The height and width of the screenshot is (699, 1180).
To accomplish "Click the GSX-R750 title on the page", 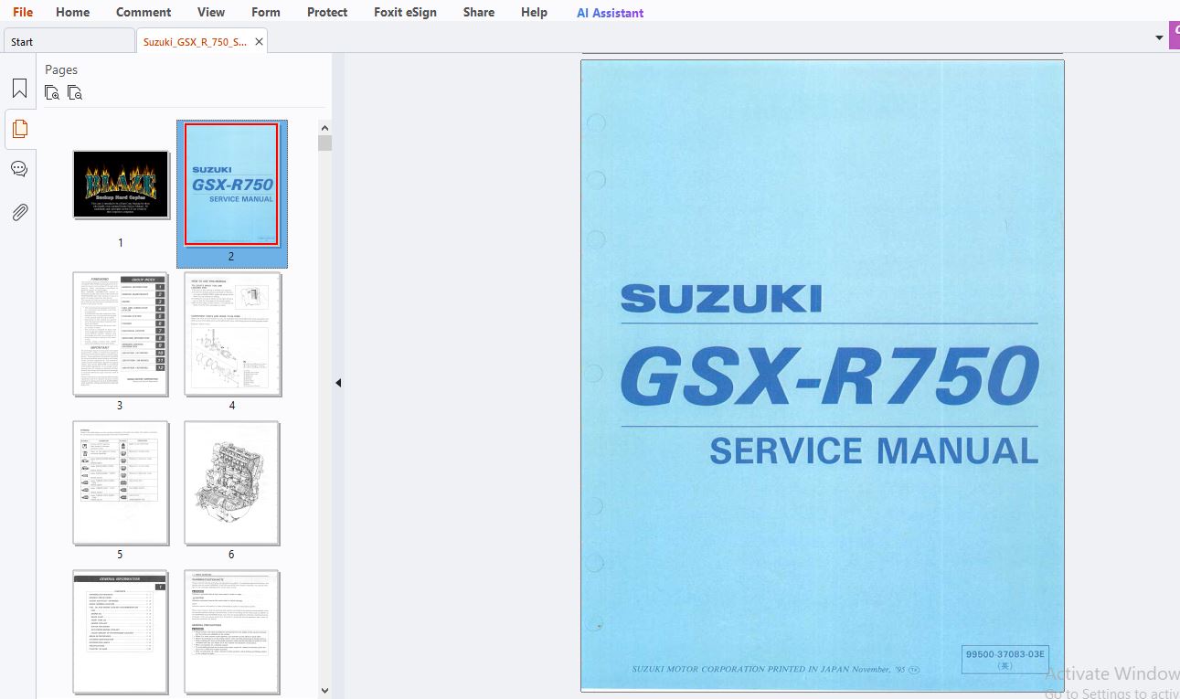I will [x=829, y=376].
